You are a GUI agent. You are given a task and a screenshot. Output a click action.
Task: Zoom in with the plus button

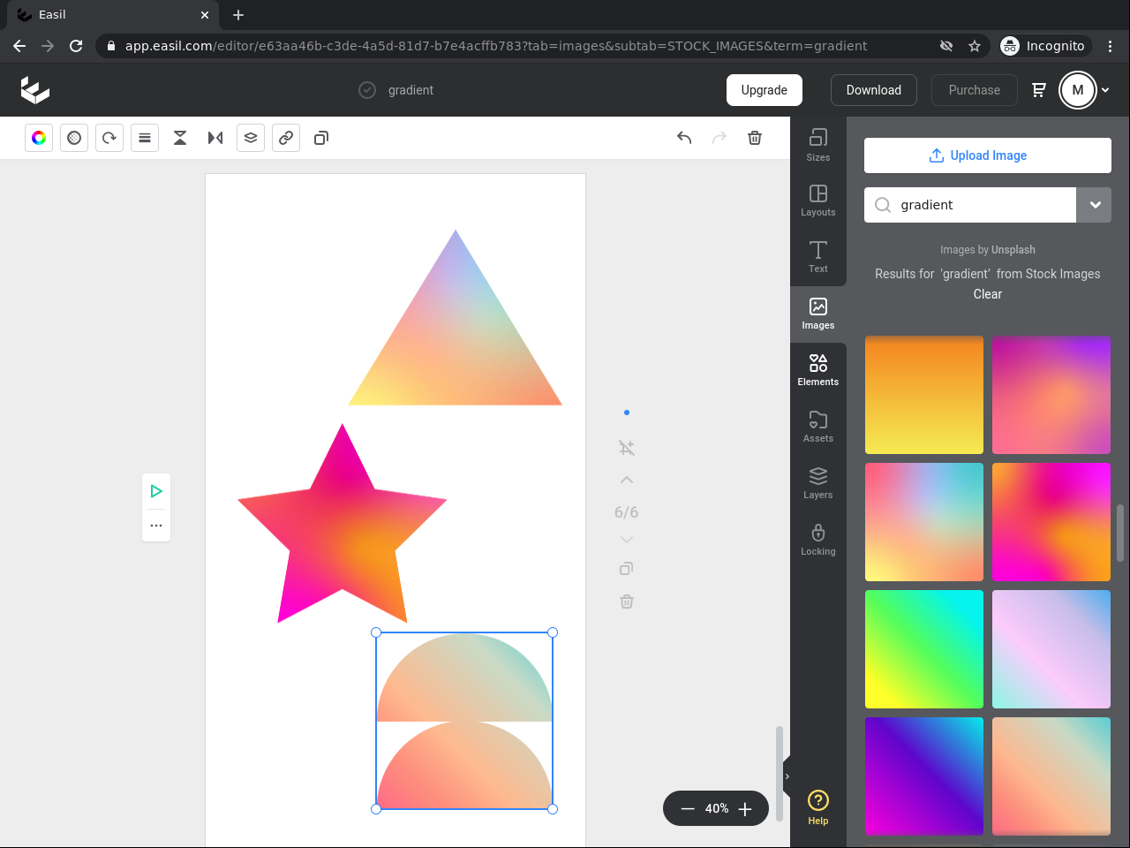coord(745,809)
